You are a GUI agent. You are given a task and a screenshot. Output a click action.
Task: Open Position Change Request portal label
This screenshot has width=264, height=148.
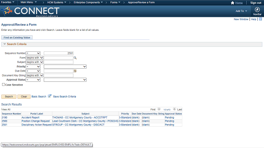click(35, 121)
